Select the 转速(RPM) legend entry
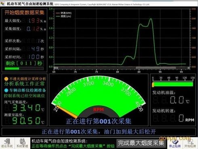This screenshot has width=198, height=149. [x=64, y=13]
